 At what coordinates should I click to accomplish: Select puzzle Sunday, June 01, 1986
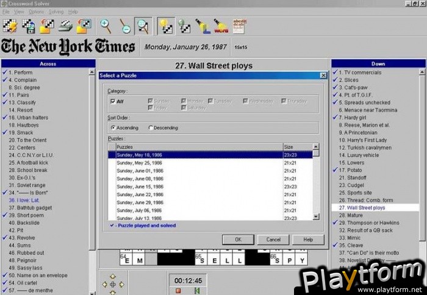coord(210,171)
